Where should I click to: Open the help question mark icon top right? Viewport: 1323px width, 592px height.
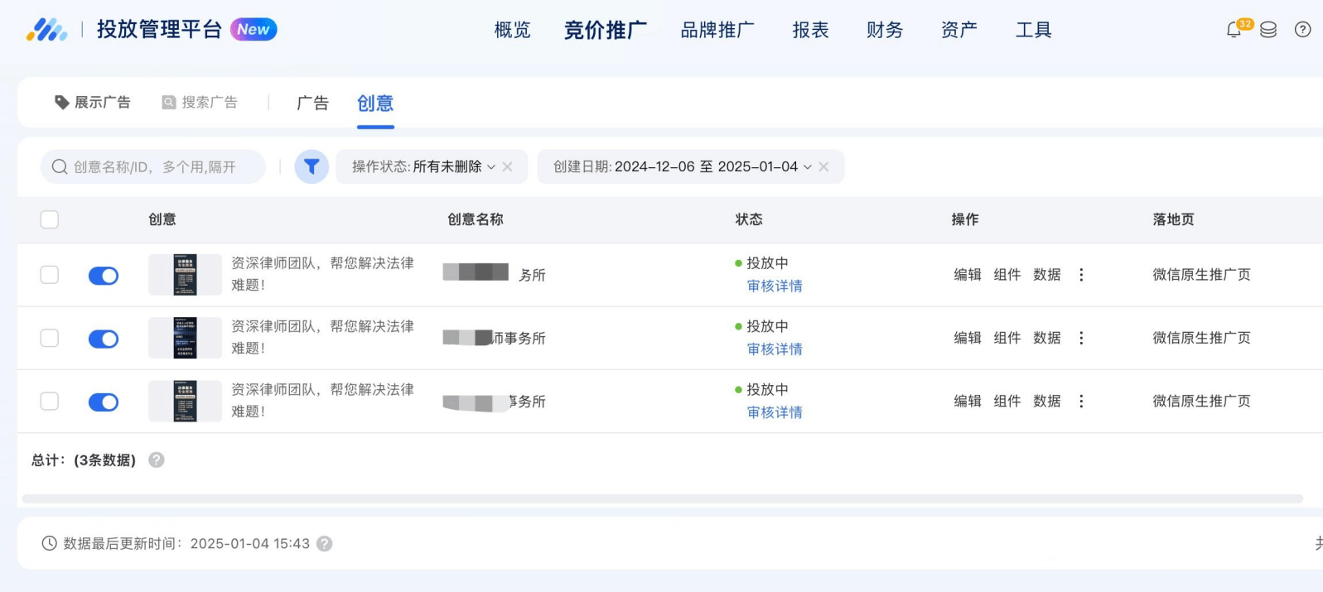pos(1302,30)
